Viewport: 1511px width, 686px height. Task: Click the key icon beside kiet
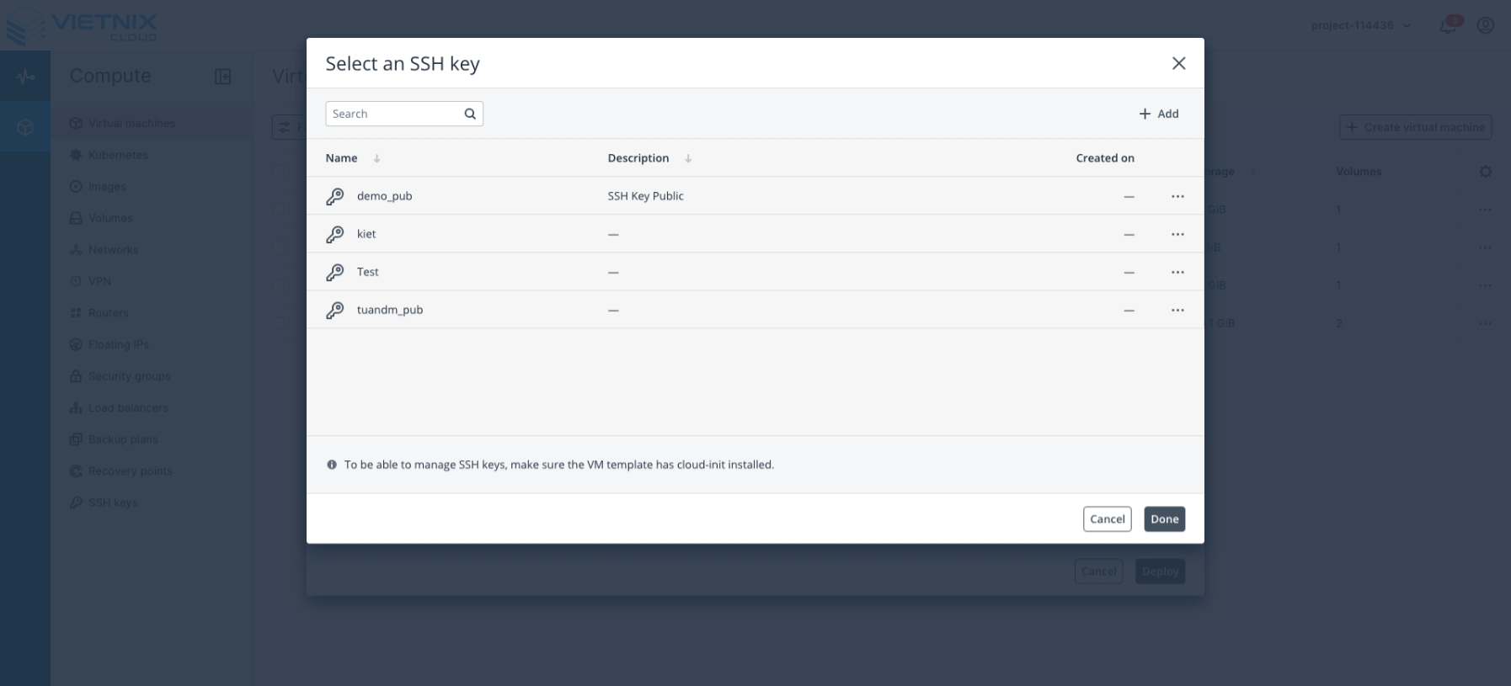click(335, 234)
